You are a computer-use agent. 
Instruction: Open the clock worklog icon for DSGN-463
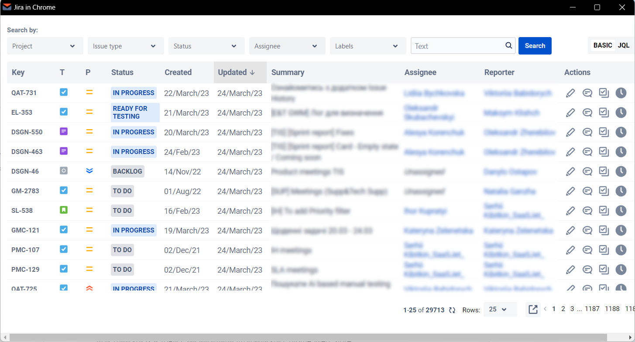[621, 152]
